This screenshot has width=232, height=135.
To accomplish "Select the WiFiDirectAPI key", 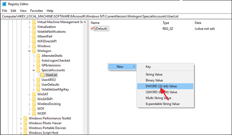I will (x=47, y=41).
